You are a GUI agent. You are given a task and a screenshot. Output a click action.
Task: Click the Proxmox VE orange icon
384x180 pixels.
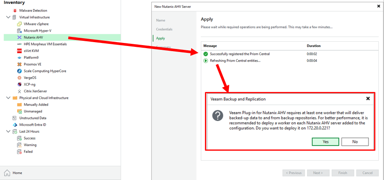coord(19,64)
